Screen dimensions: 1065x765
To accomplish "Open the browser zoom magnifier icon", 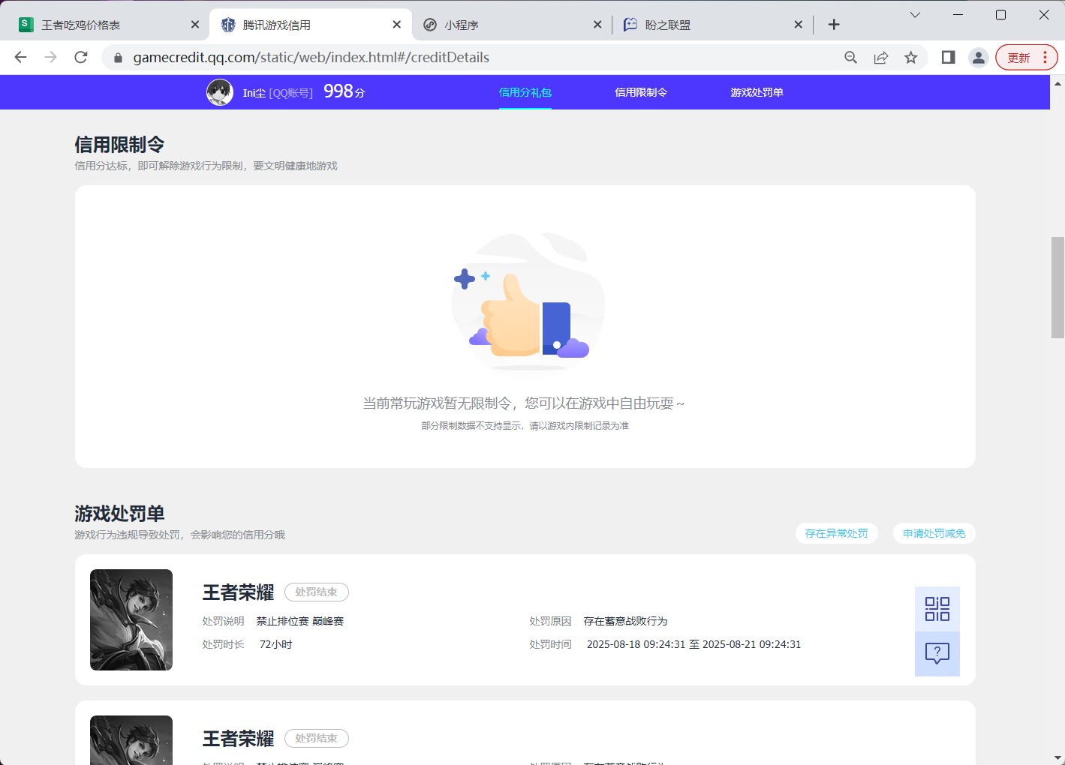I will point(850,58).
